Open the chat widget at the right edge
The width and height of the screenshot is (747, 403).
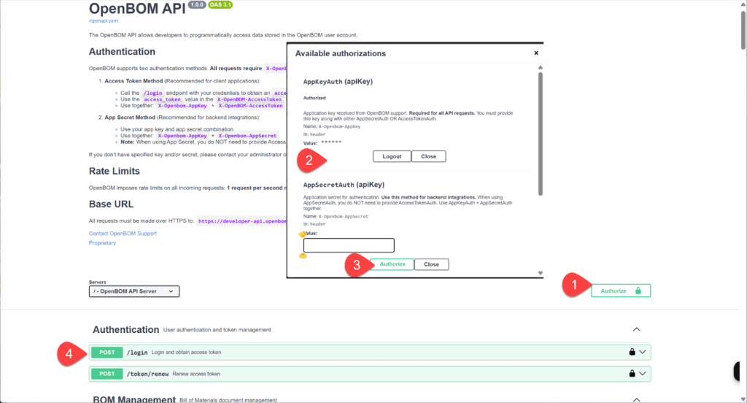coord(740,370)
